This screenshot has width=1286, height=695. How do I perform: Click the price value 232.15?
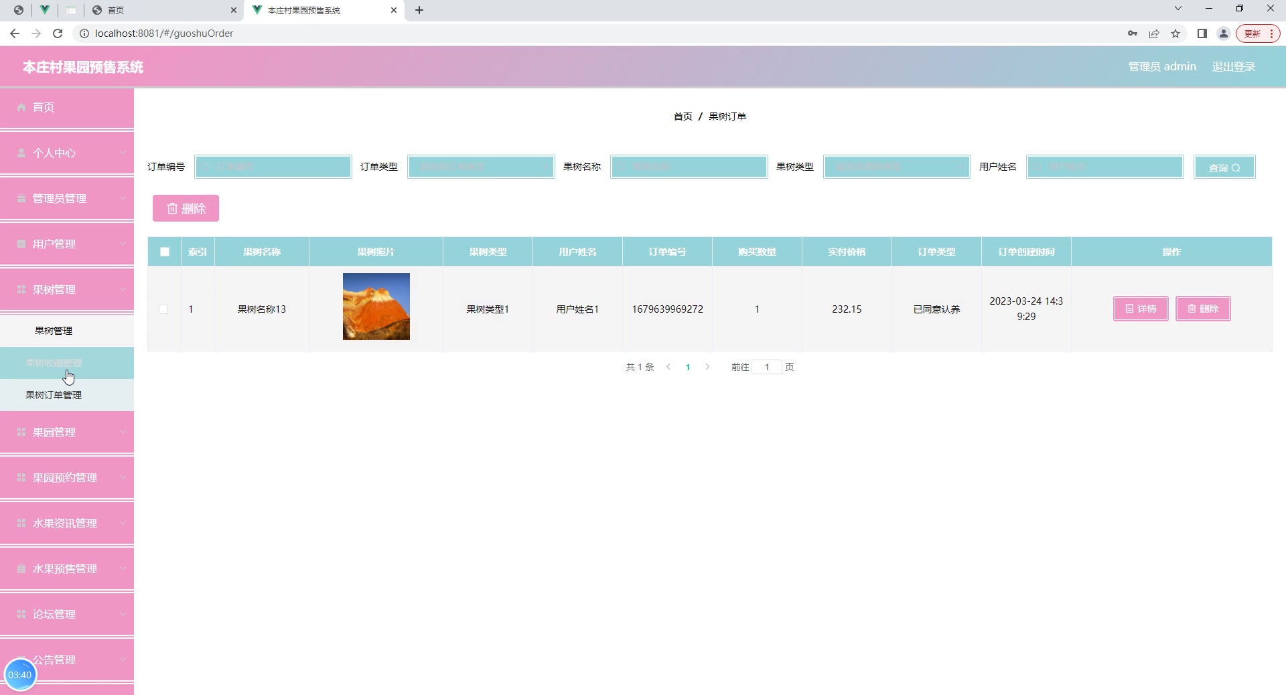click(x=847, y=309)
